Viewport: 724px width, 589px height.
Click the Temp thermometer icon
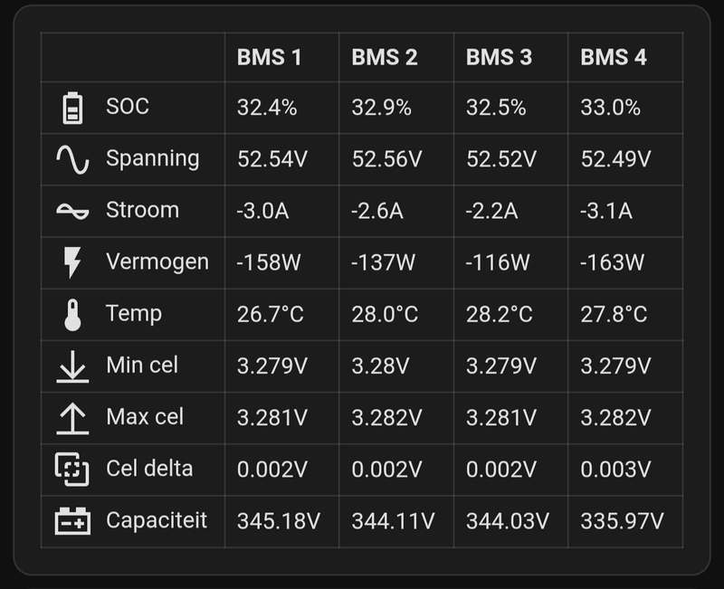pyautogui.click(x=72, y=315)
